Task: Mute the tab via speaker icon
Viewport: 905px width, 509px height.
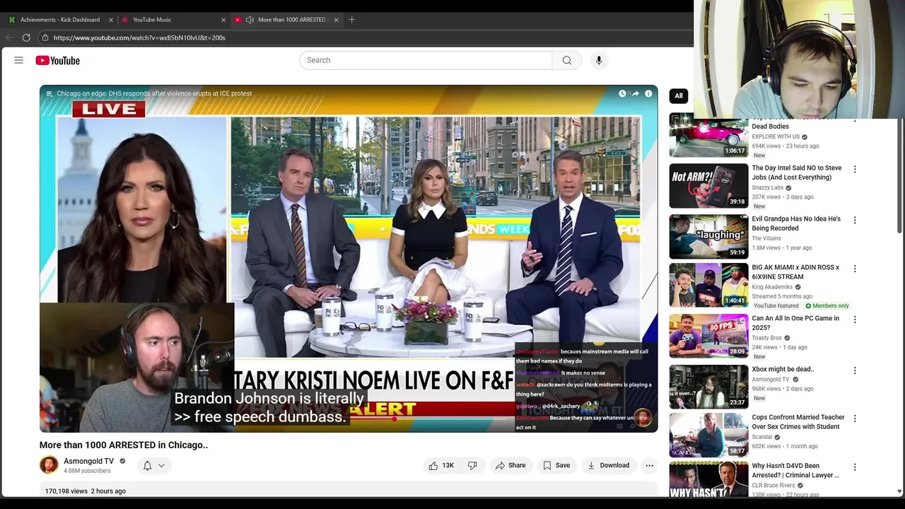Action: pos(250,20)
